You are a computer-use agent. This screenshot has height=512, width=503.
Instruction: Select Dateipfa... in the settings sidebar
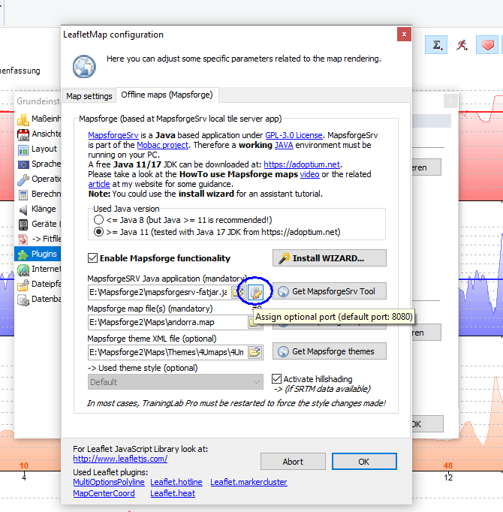coord(38,284)
